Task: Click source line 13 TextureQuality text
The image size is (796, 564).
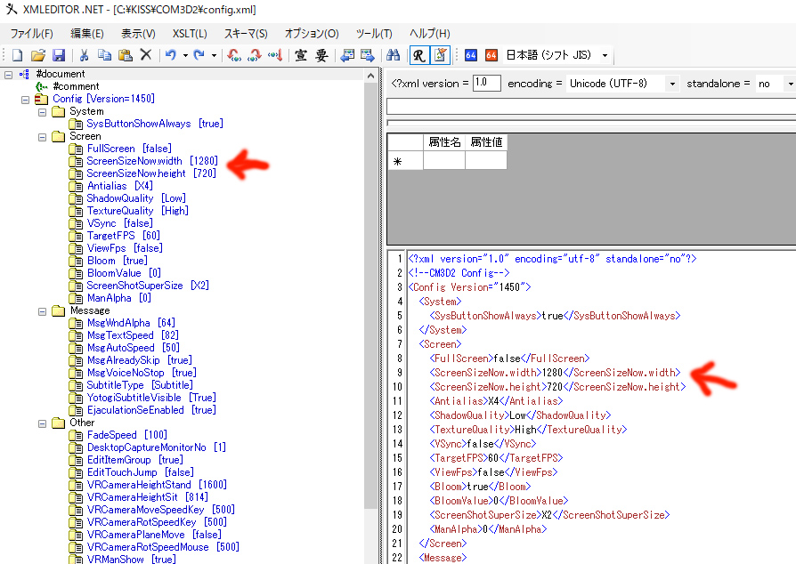Action: (x=528, y=430)
